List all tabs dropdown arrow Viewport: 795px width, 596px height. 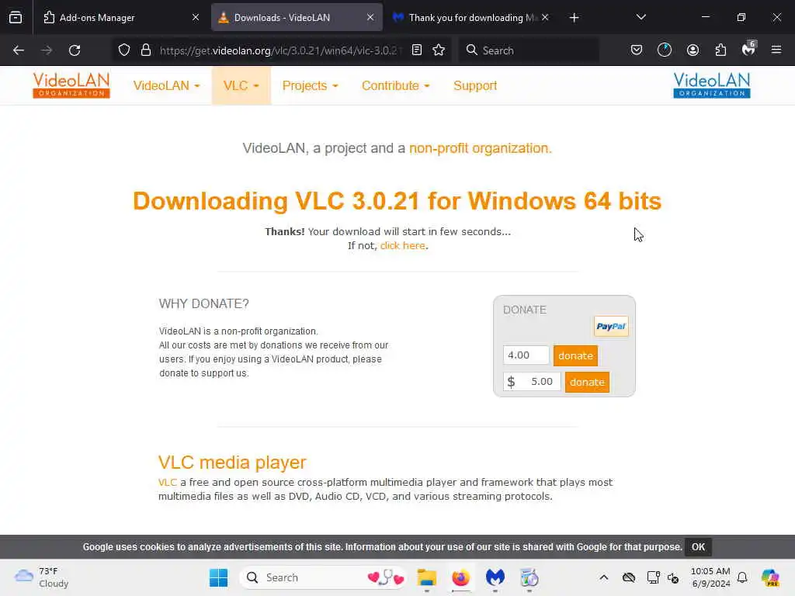pyautogui.click(x=641, y=18)
